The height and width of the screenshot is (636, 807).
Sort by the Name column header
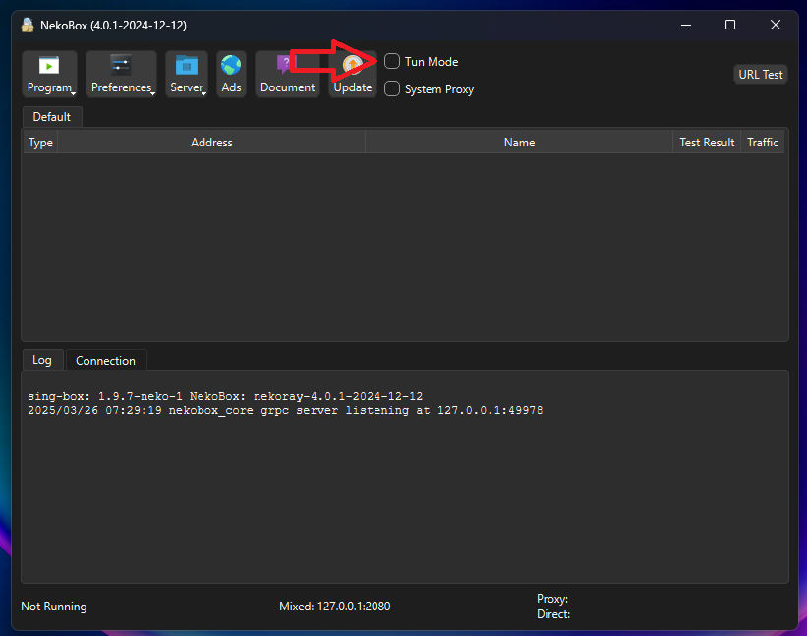519,142
